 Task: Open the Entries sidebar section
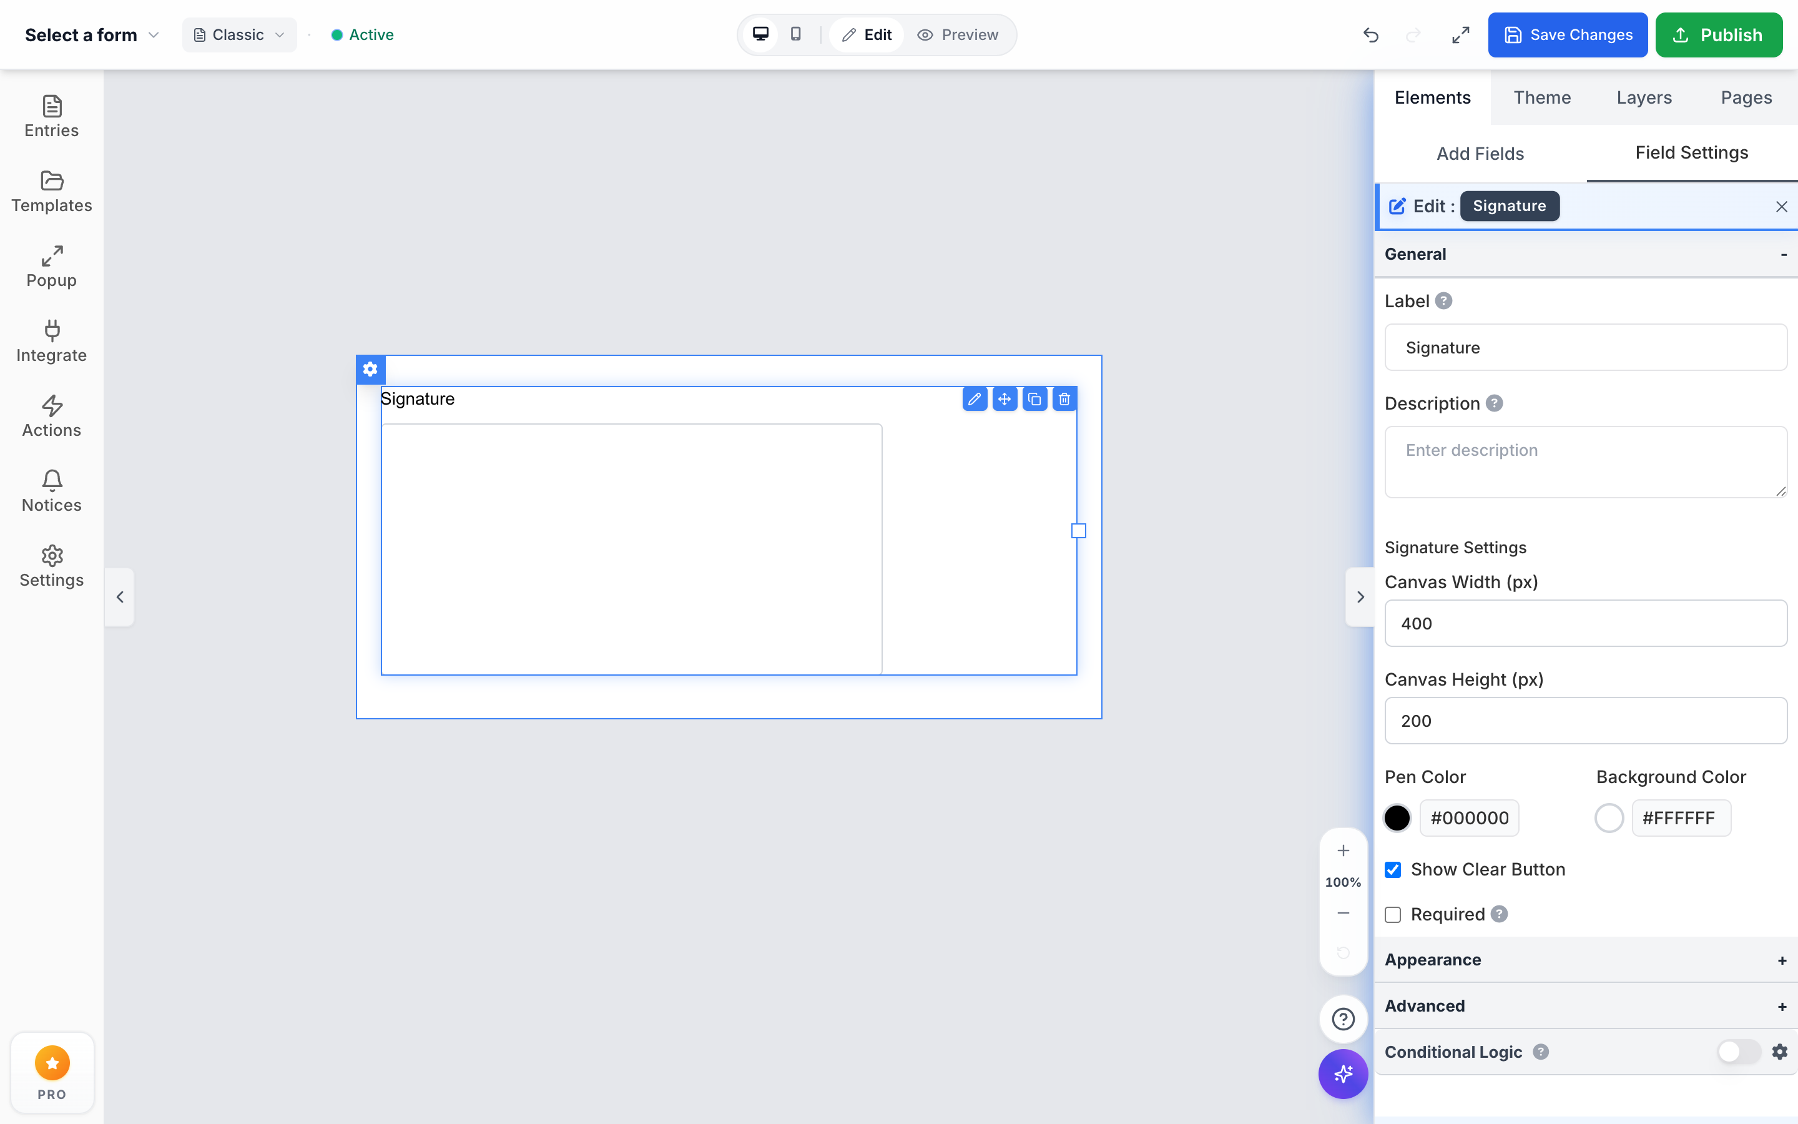(x=51, y=117)
